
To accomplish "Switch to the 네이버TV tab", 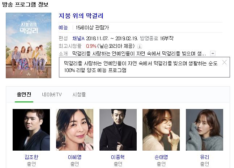I will point(52,94).
